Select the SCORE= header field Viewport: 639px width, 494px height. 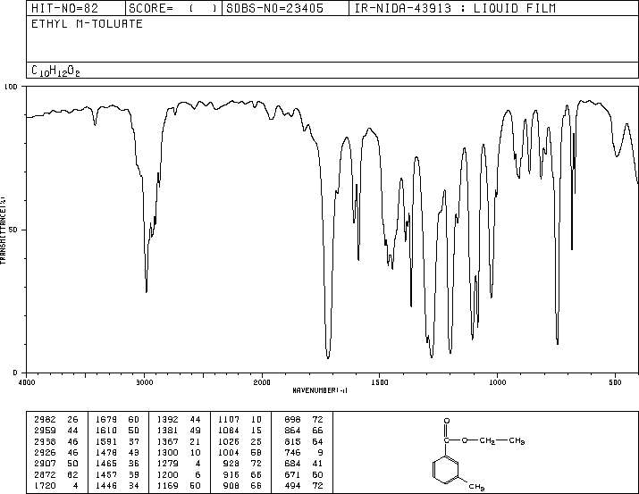(173, 8)
